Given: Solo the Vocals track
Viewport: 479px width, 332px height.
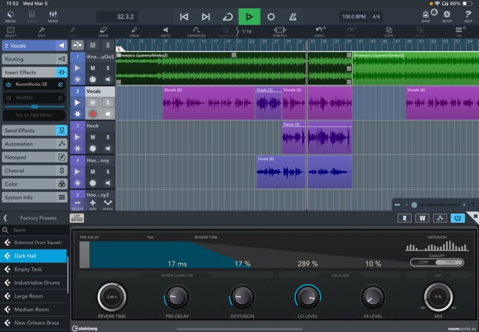Looking at the screenshot, I should (108, 102).
